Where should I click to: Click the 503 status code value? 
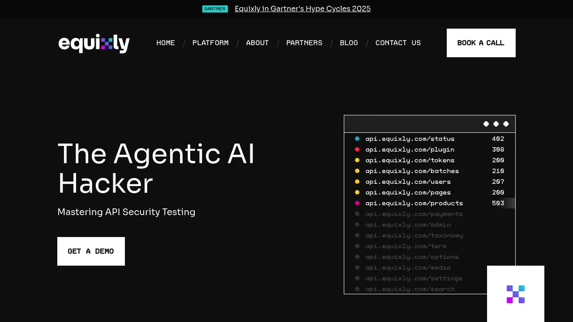coord(498,203)
